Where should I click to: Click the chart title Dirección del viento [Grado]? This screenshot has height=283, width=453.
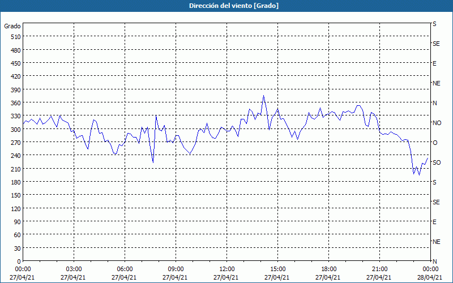(x=234, y=6)
